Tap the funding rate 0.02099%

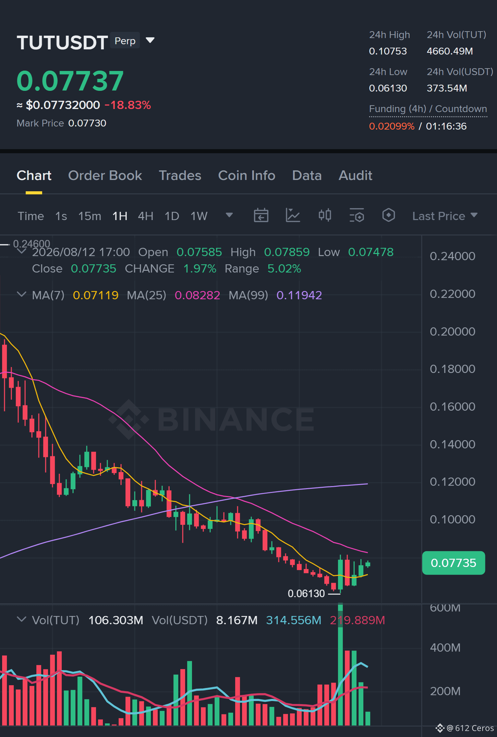392,126
